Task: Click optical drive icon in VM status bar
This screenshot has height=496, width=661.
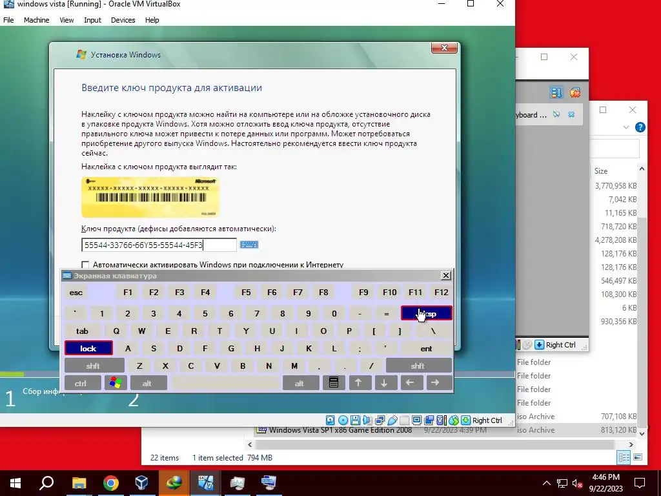Action: click(343, 420)
